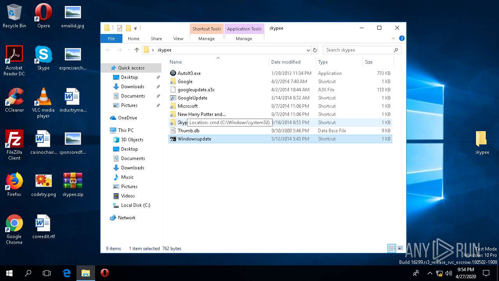
Task: Open FileZilla Client shortcut
Action: tap(14, 145)
